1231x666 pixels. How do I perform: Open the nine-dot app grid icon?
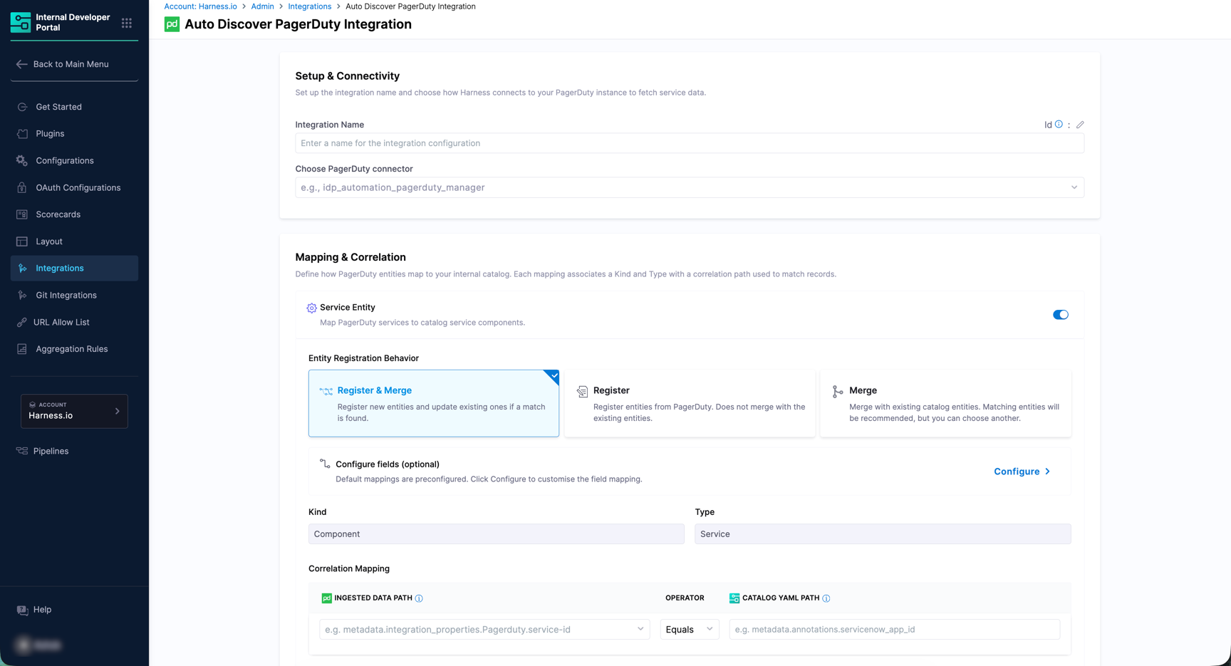point(126,23)
